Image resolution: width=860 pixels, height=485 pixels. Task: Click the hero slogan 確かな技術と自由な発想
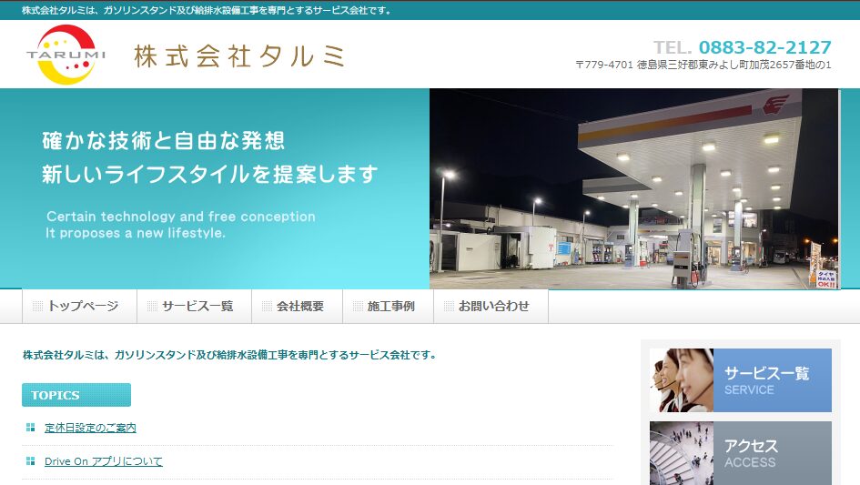click(164, 141)
